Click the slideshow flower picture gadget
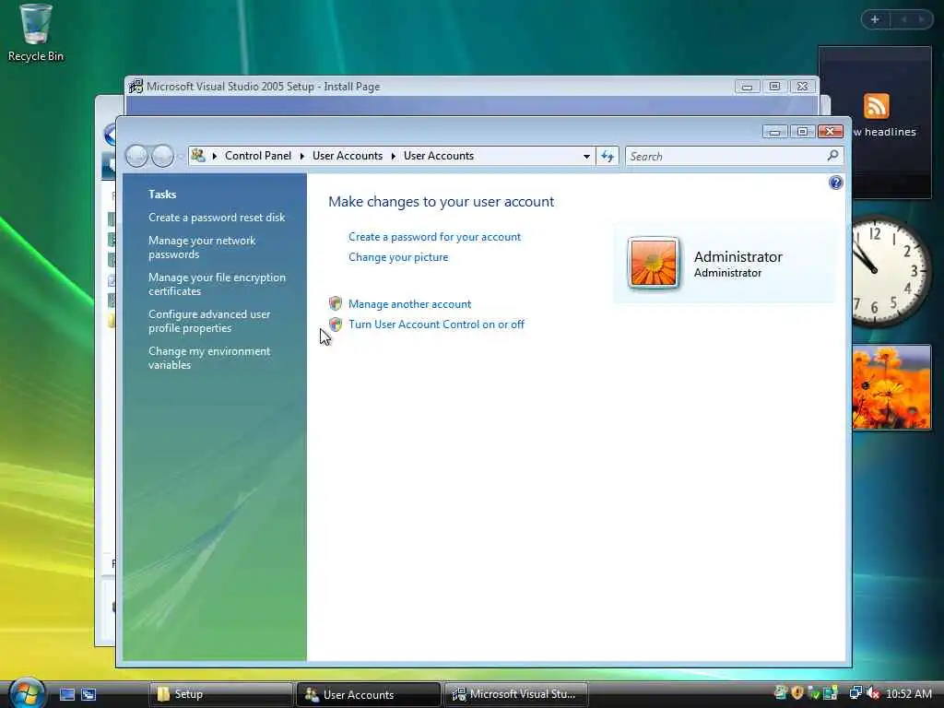944x708 pixels. pos(891,386)
